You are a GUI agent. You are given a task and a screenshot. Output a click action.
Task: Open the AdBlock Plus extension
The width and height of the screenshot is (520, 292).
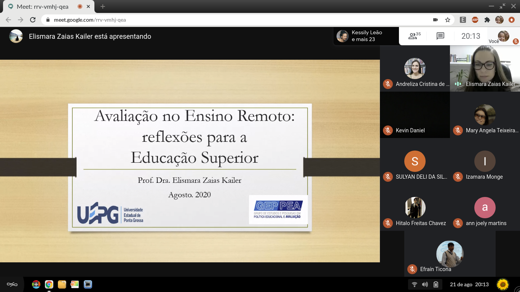coord(475,20)
